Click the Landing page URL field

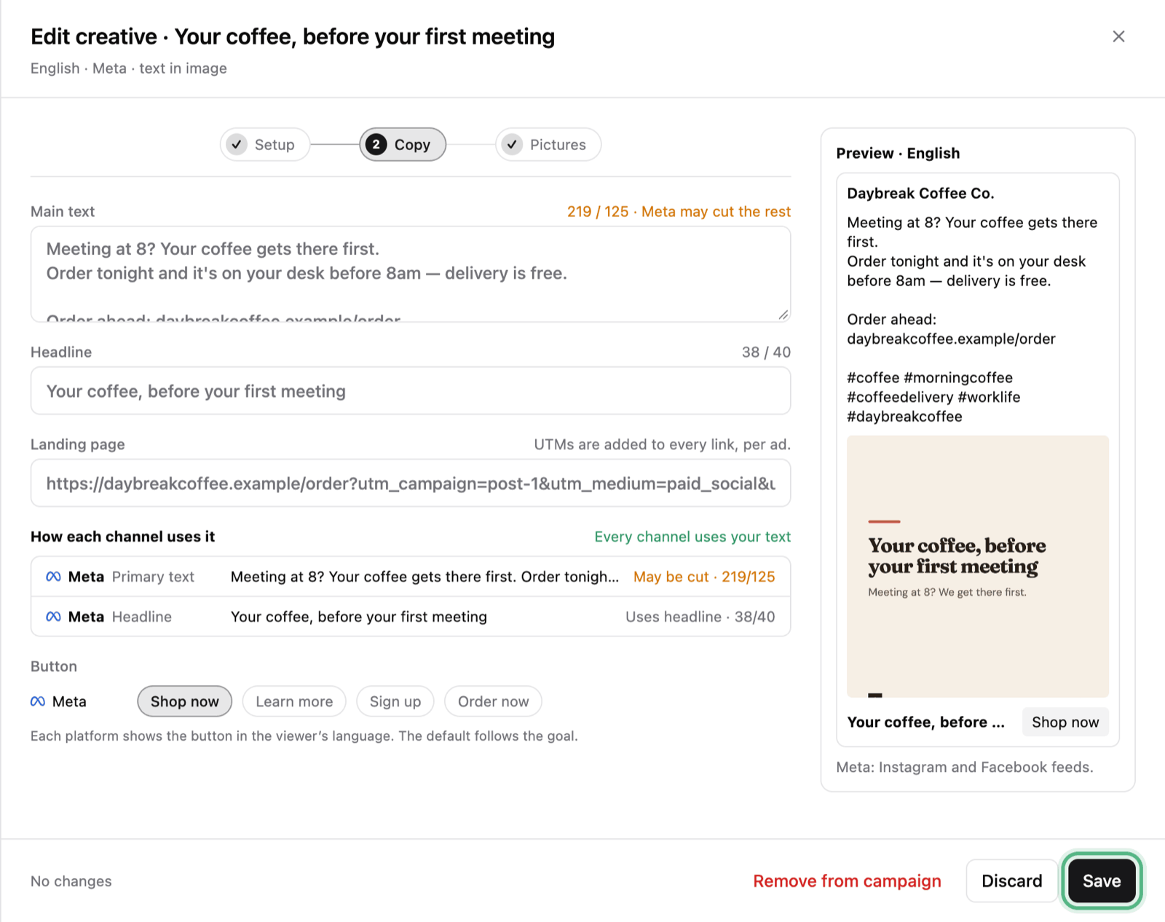tap(411, 484)
